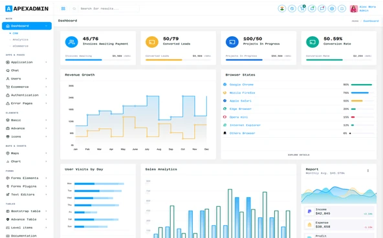Click the ApexAdmin logo
383x238 pixels.
(27, 8)
